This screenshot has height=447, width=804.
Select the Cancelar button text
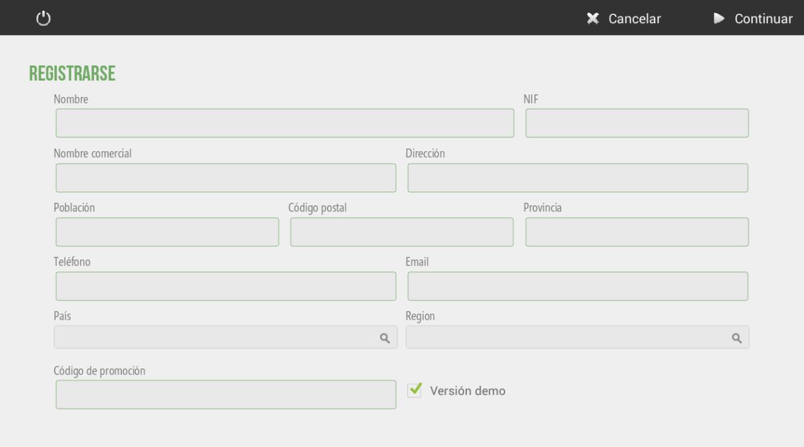[635, 19]
